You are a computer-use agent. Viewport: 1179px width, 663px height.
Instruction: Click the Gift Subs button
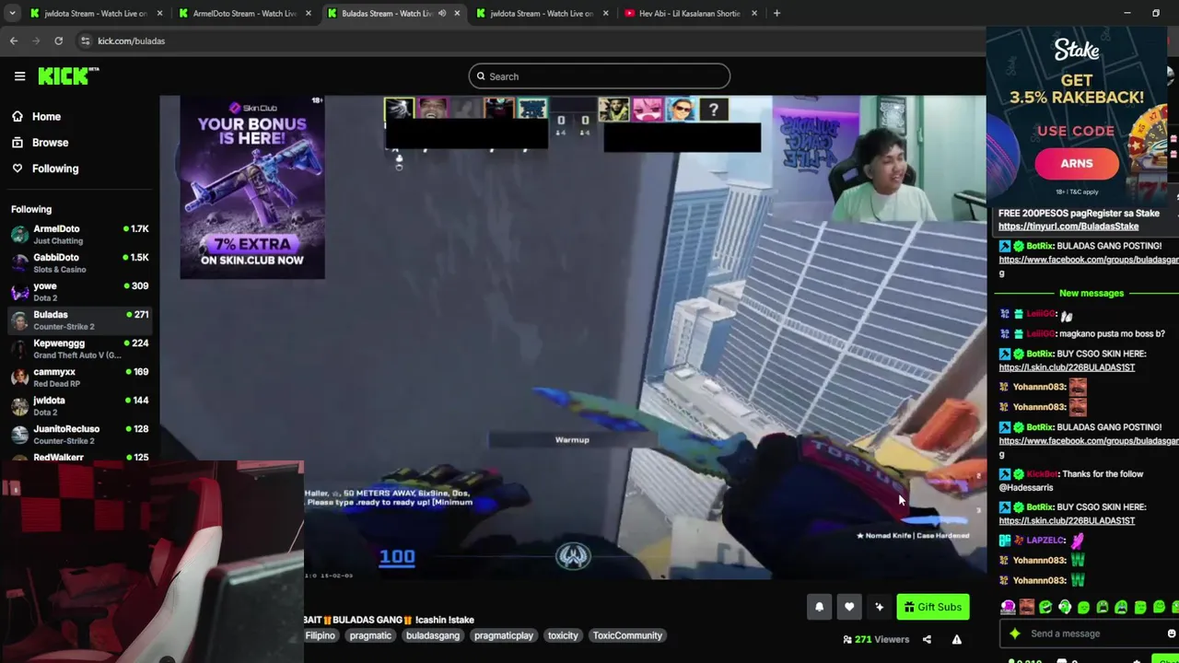932,607
